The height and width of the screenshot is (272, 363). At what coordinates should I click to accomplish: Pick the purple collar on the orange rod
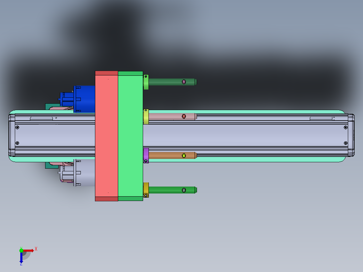pos(146,155)
